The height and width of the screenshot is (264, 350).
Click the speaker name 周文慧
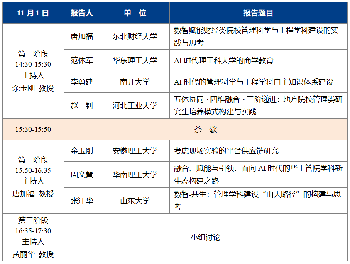(82, 175)
